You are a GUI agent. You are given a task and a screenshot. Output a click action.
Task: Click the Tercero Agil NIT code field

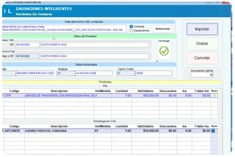[27, 56]
